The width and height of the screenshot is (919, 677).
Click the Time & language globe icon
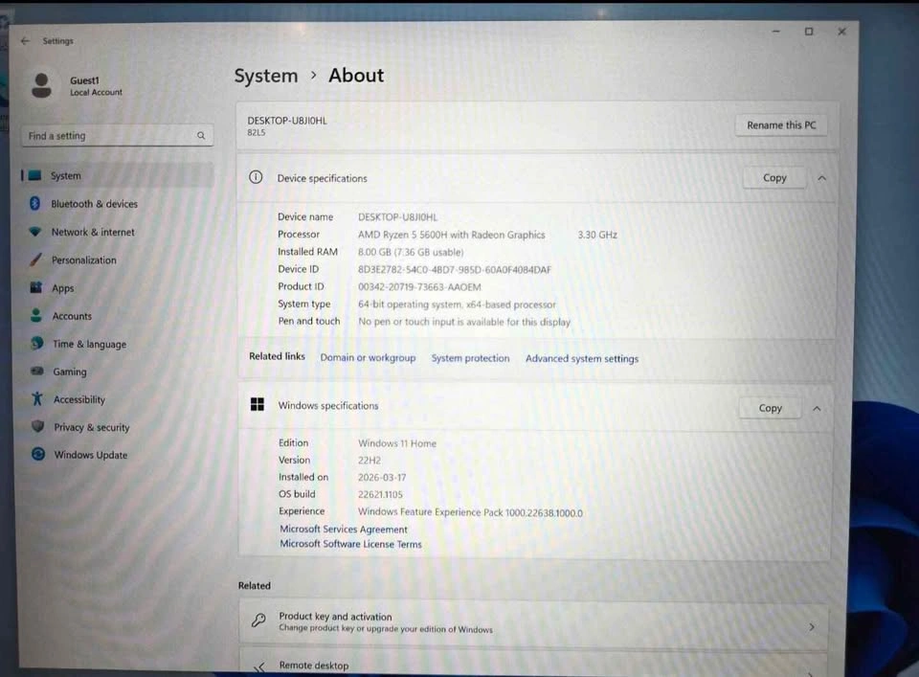coord(37,343)
